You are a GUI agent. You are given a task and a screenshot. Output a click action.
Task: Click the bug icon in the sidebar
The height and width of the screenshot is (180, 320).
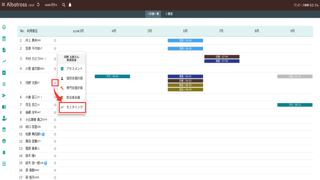(x=4, y=152)
